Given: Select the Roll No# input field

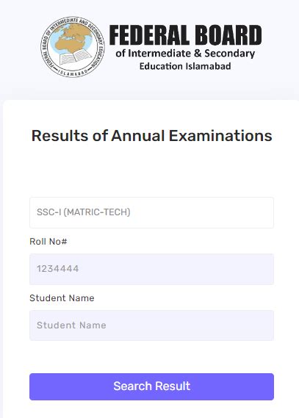Looking at the screenshot, I should click(151, 269).
